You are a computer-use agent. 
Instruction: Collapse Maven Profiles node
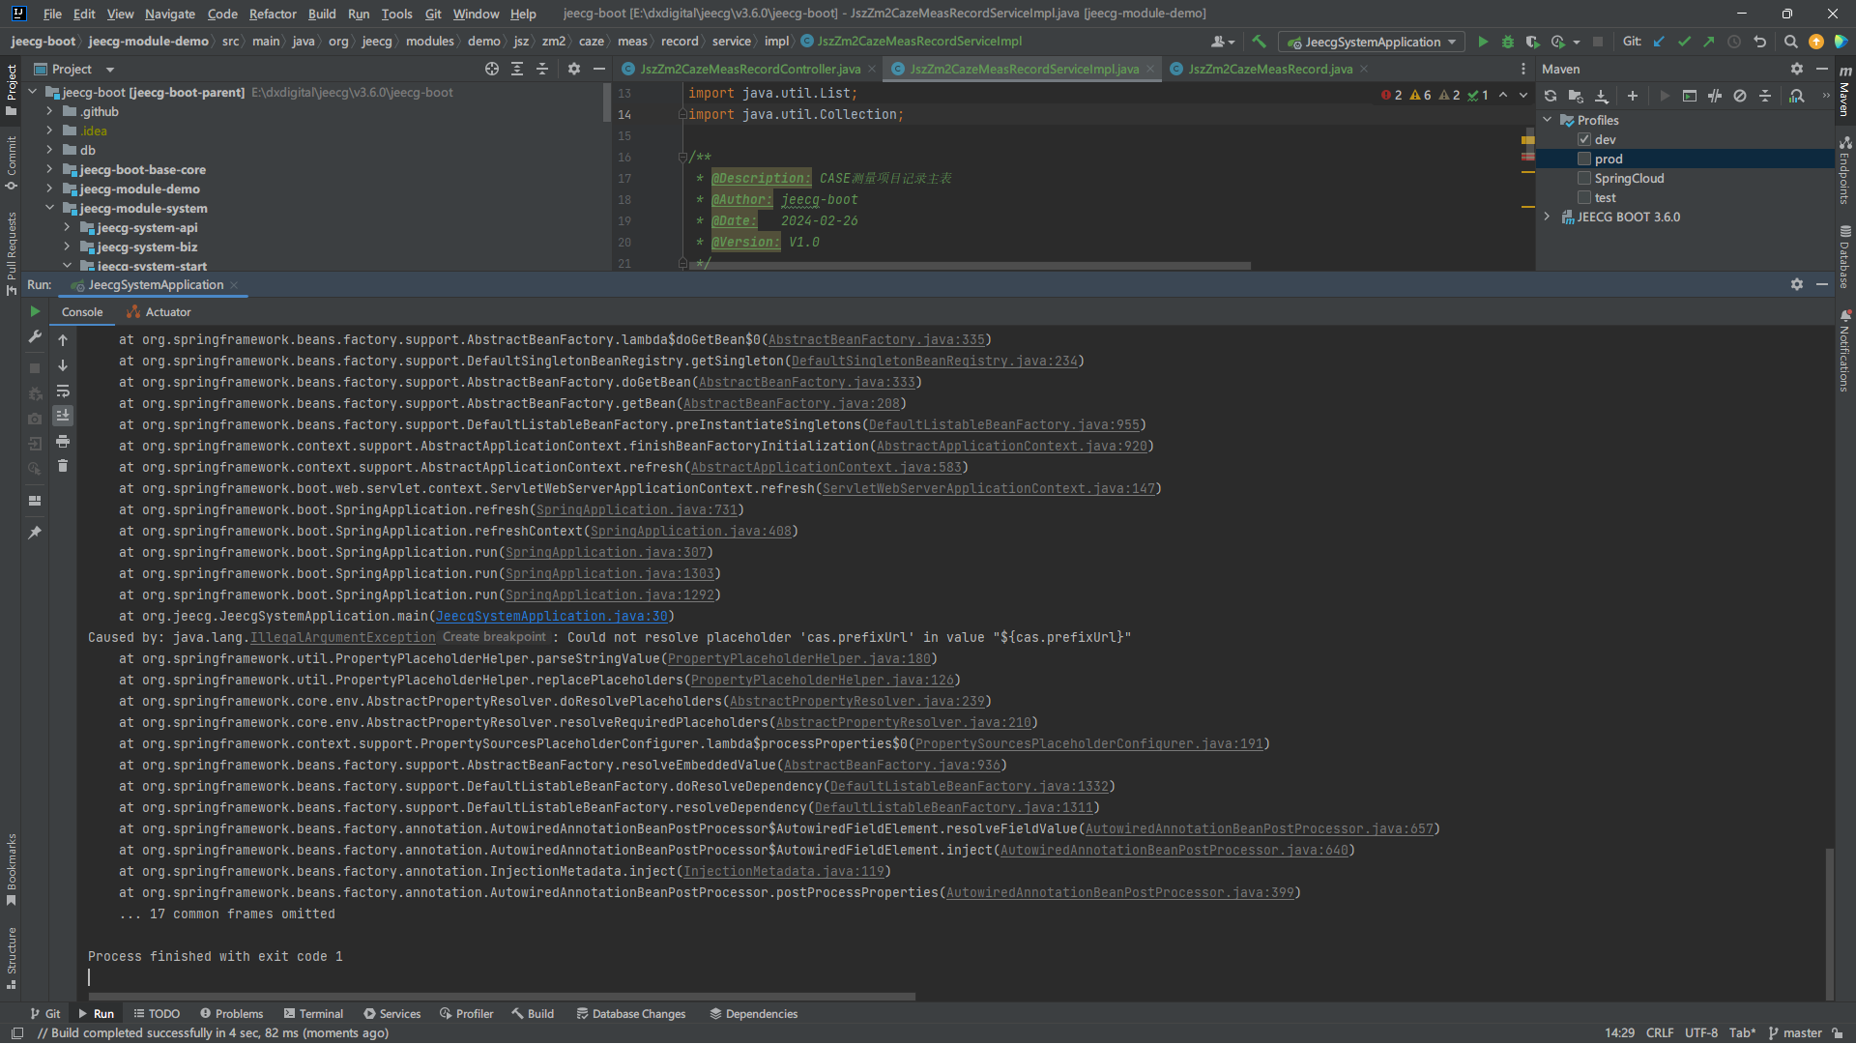tap(1548, 120)
